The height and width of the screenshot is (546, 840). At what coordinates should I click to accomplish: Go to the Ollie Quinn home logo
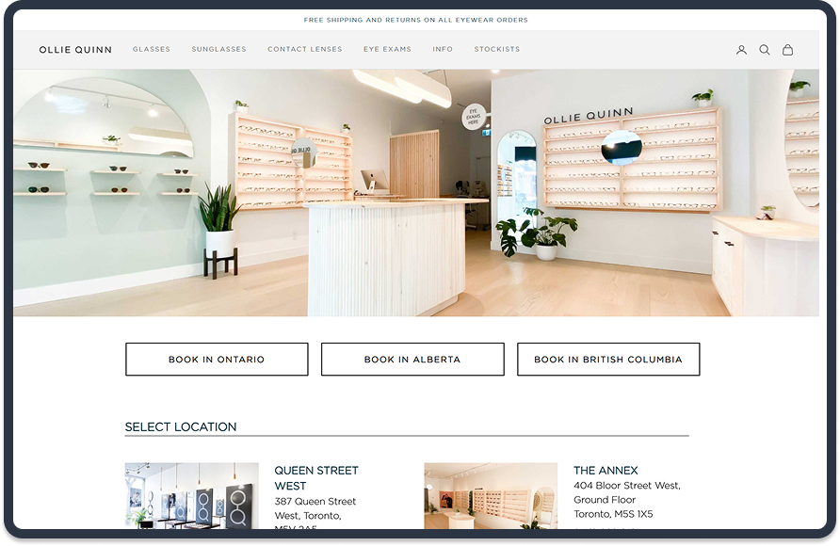(x=75, y=50)
